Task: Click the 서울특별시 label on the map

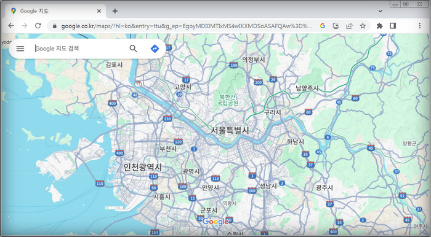Action: coord(230,130)
